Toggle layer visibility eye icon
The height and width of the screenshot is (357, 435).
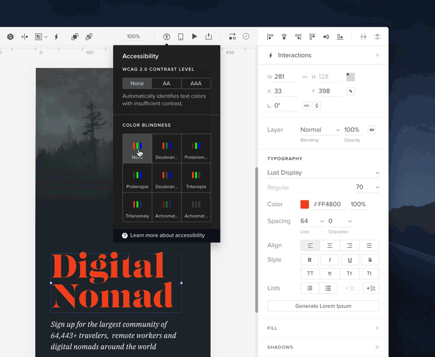(372, 130)
